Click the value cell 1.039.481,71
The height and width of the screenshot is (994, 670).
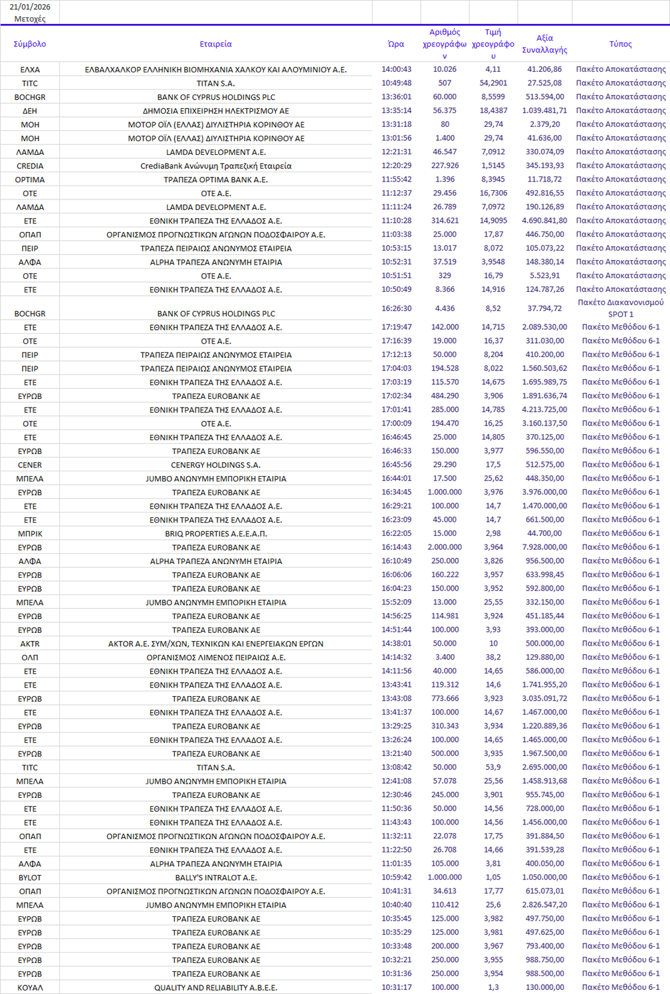pyautogui.click(x=544, y=110)
